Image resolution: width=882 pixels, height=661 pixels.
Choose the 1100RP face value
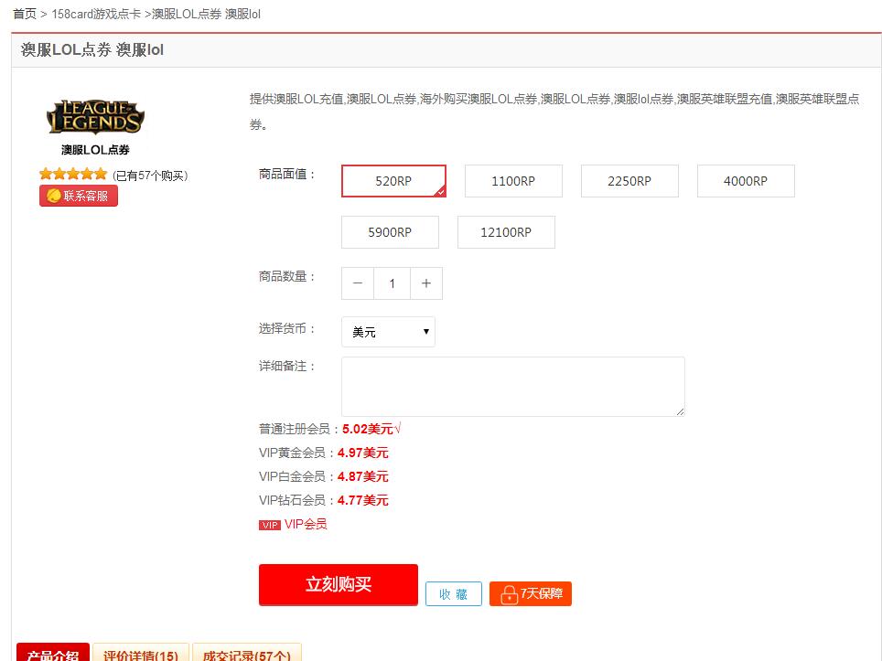[x=513, y=181]
